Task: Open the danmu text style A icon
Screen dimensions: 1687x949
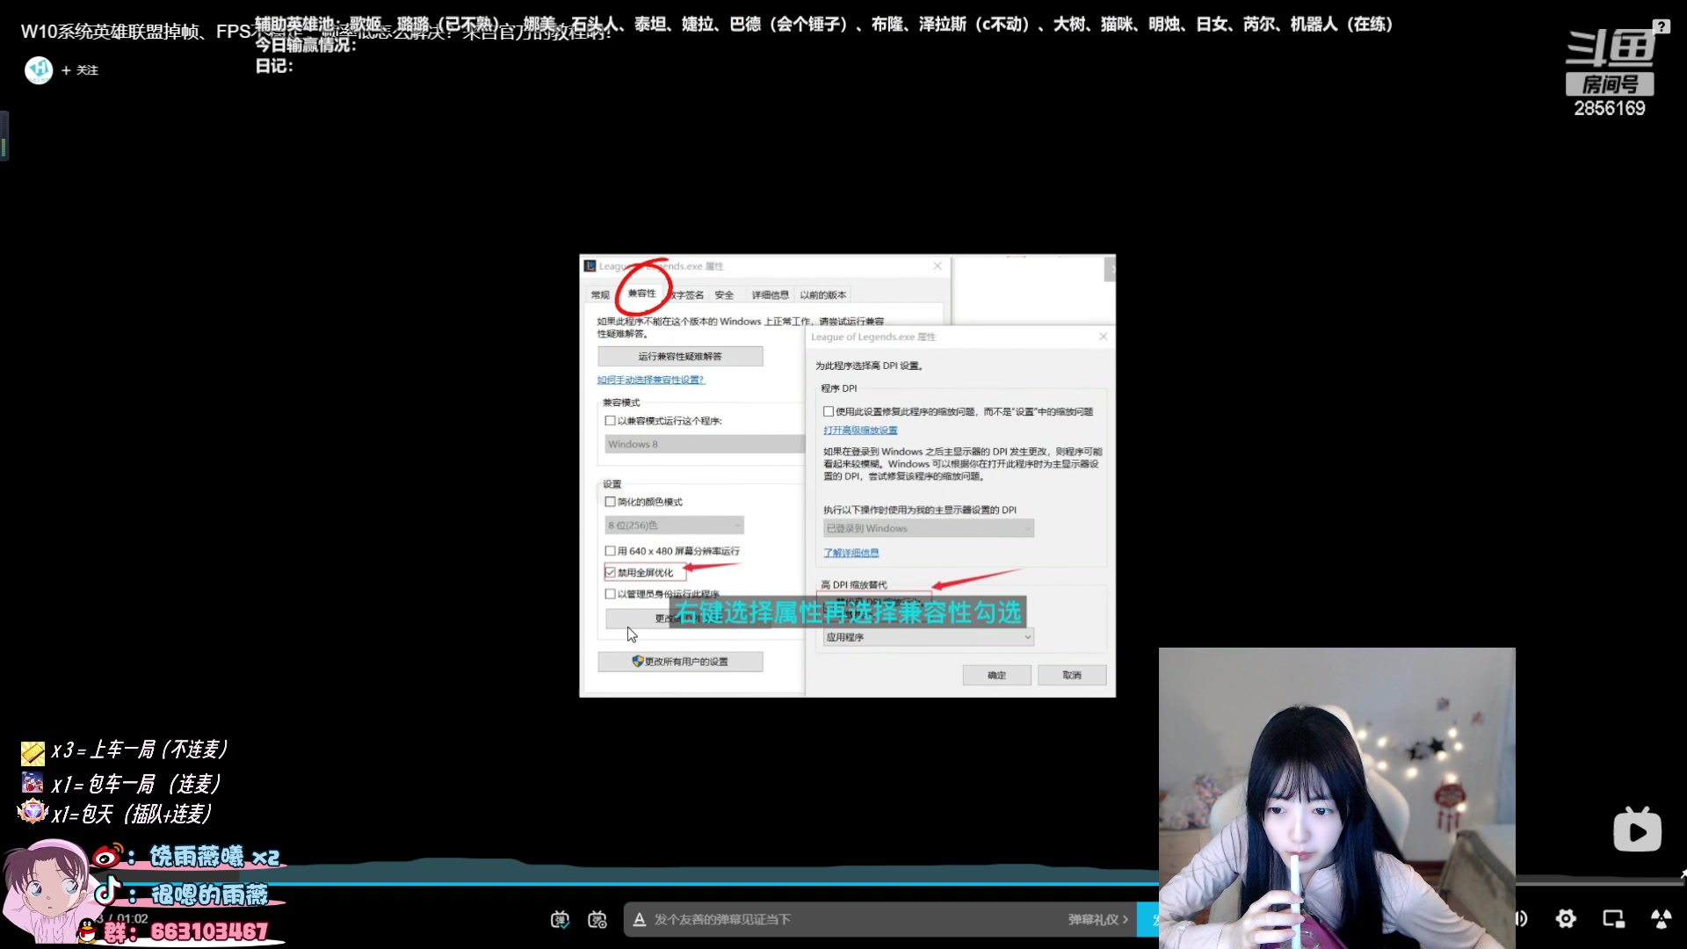Action: tap(640, 919)
